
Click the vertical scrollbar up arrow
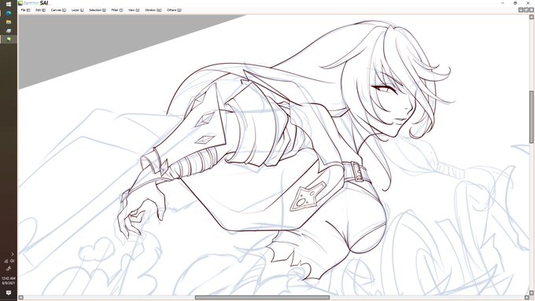click(x=532, y=17)
